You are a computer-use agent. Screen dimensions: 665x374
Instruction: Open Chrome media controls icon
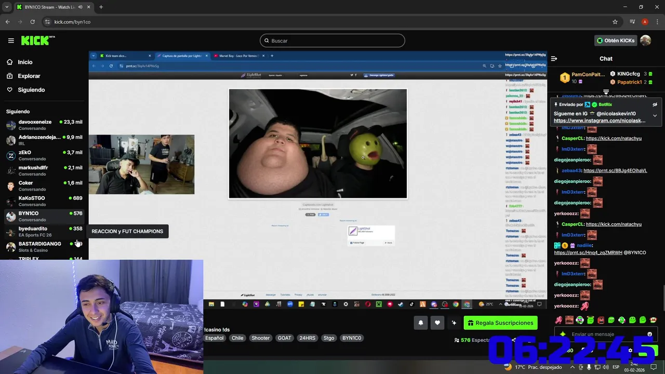click(632, 22)
